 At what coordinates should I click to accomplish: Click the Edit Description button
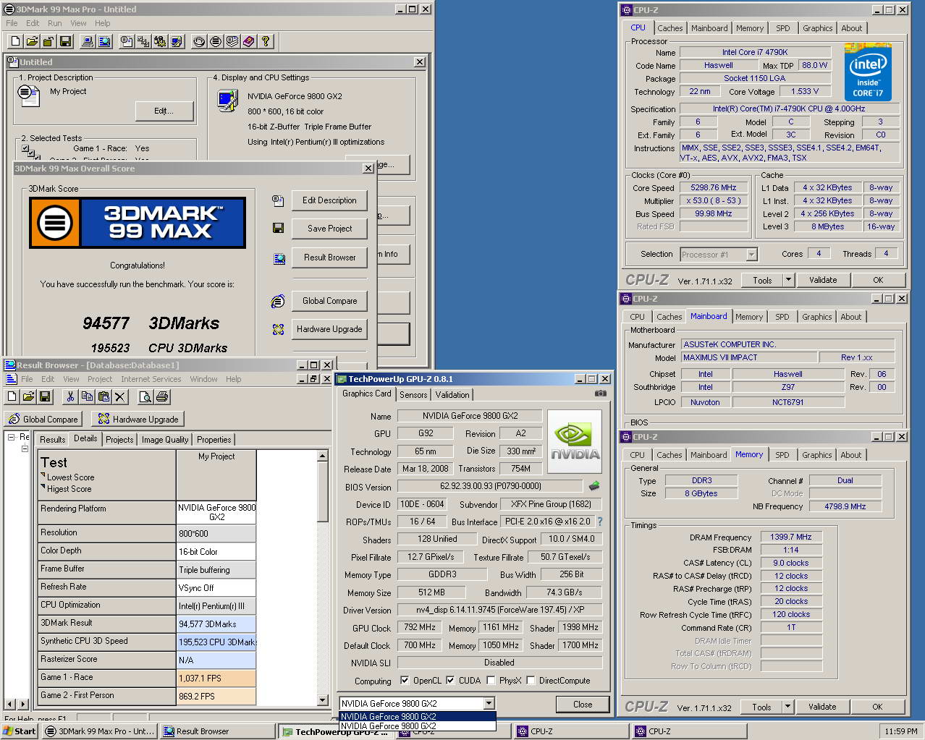[x=329, y=200]
